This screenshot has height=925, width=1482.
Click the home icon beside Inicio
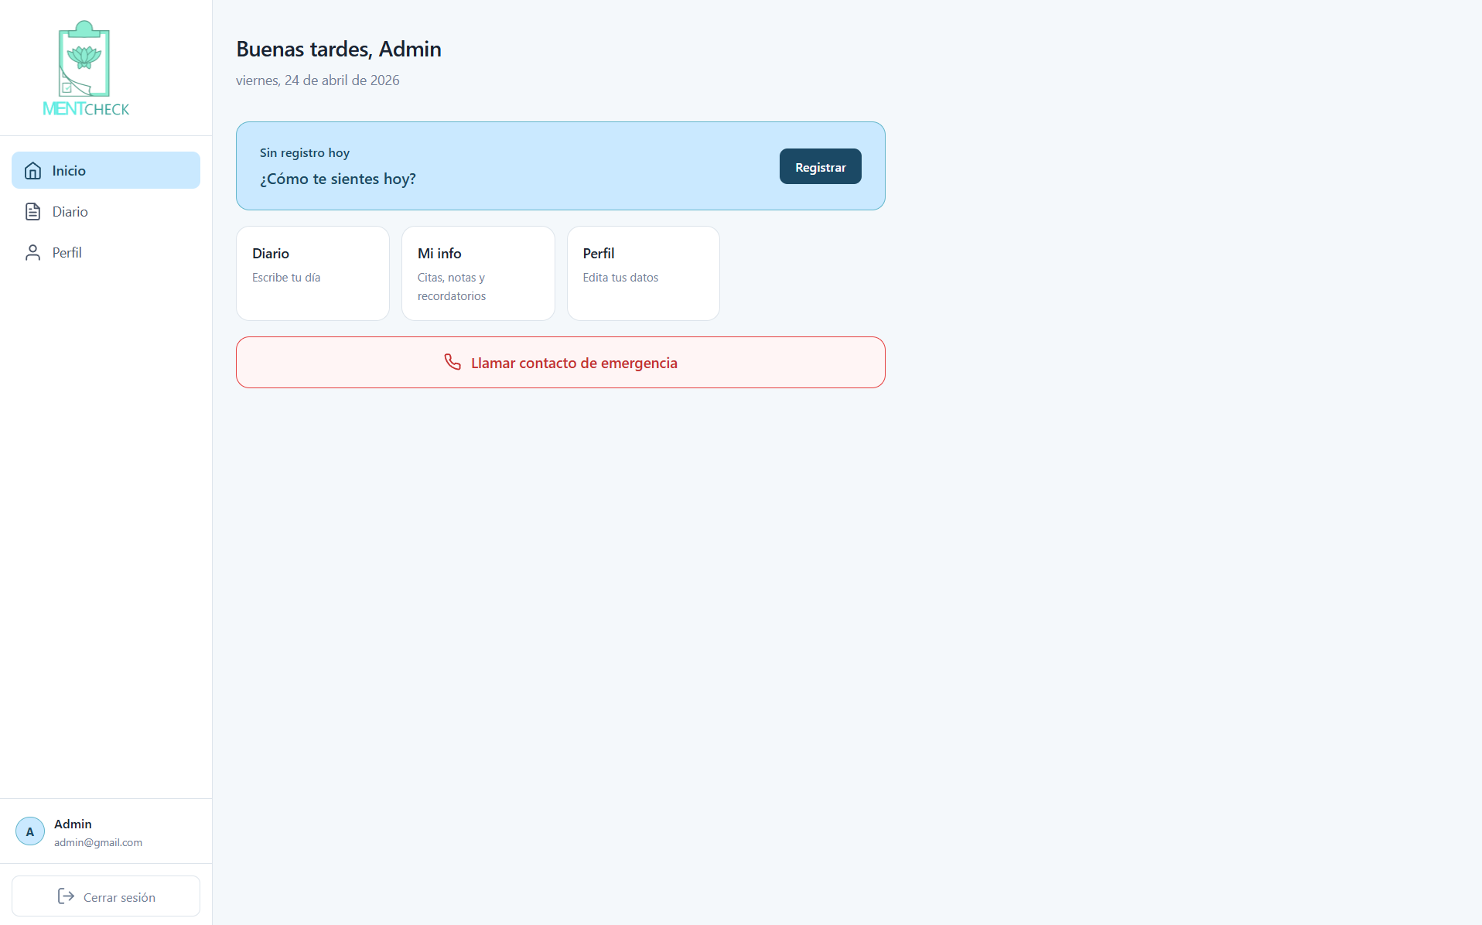(x=32, y=170)
